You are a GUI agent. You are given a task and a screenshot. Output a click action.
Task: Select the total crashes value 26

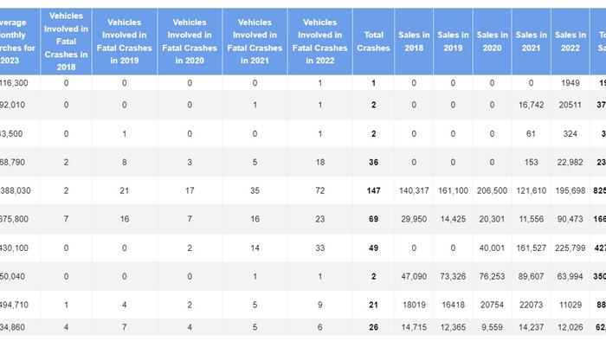click(373, 327)
